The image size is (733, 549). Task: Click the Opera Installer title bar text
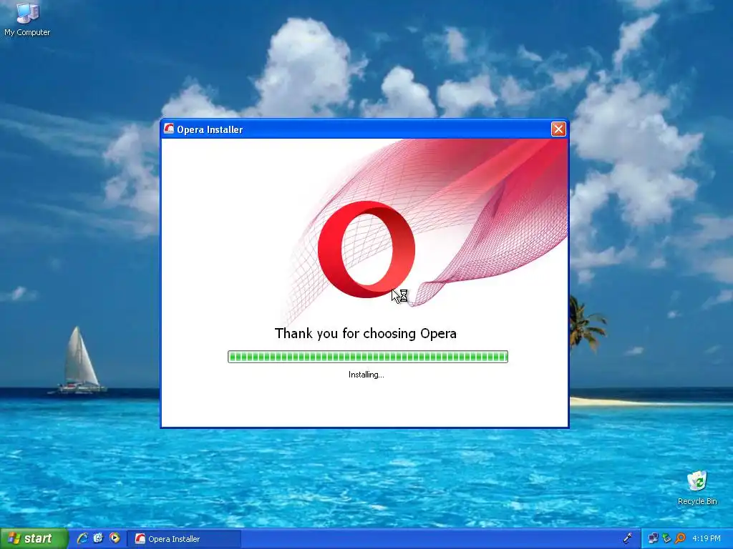(x=210, y=129)
